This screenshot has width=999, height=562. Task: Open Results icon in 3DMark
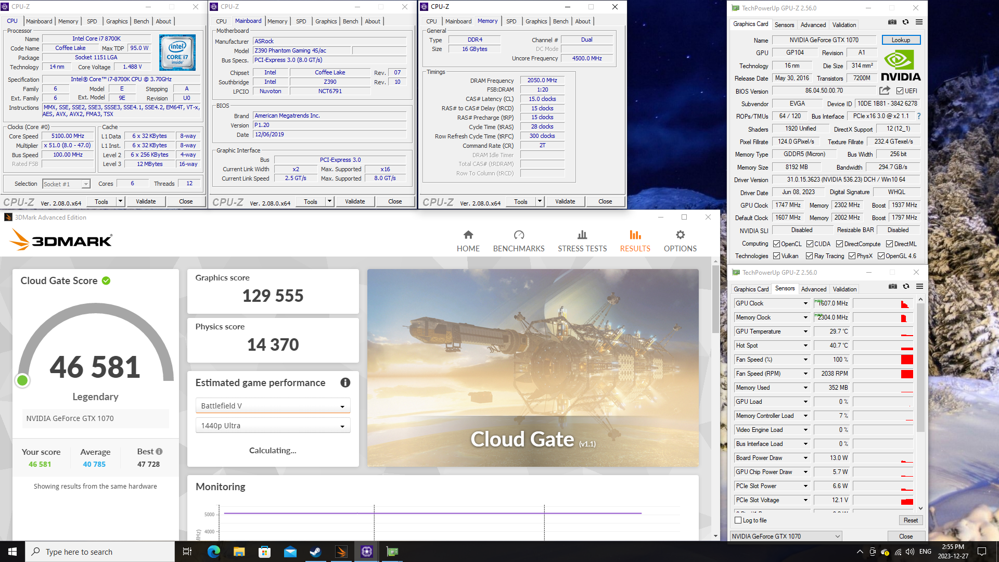pyautogui.click(x=635, y=235)
